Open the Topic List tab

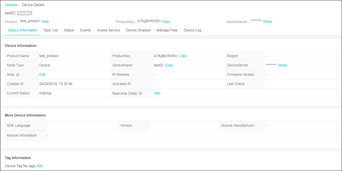coord(51,30)
